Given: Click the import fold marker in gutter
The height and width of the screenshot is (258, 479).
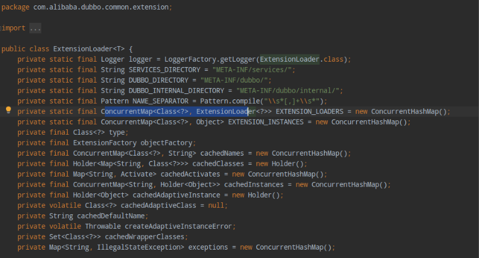Looking at the screenshot, I should pyautogui.click(x=1, y=28).
